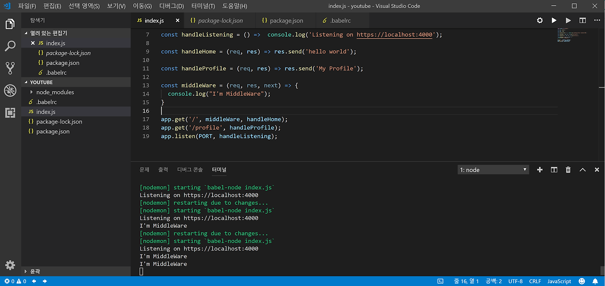Switch to the package.json editor tab

pyautogui.click(x=286, y=21)
